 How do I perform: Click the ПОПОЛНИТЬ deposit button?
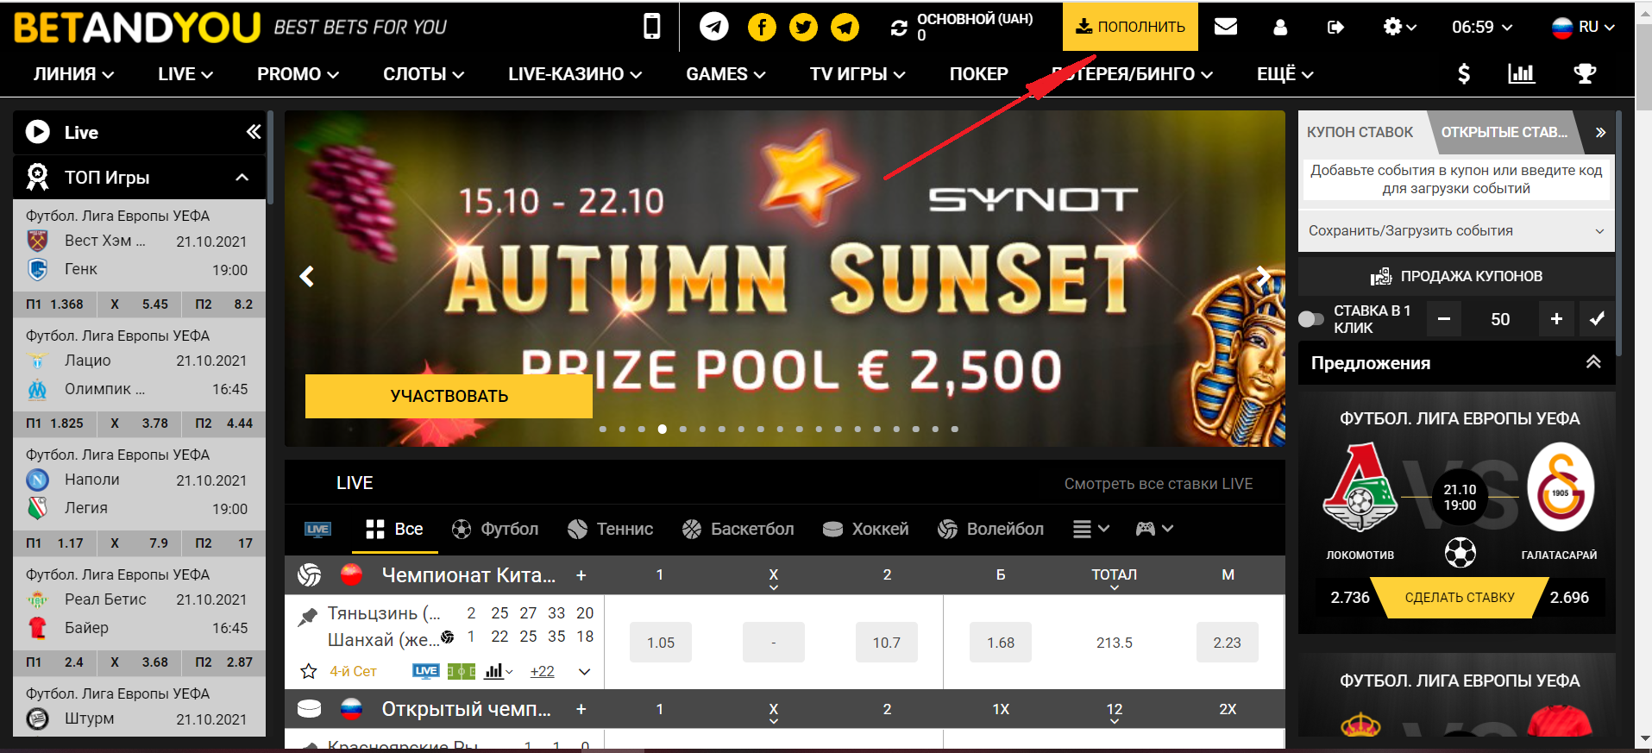click(1130, 27)
